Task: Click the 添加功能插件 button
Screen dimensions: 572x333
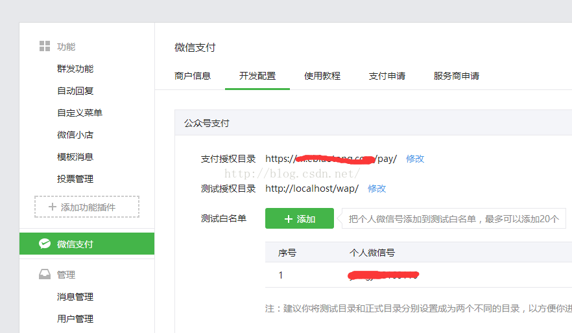Action: coord(87,207)
